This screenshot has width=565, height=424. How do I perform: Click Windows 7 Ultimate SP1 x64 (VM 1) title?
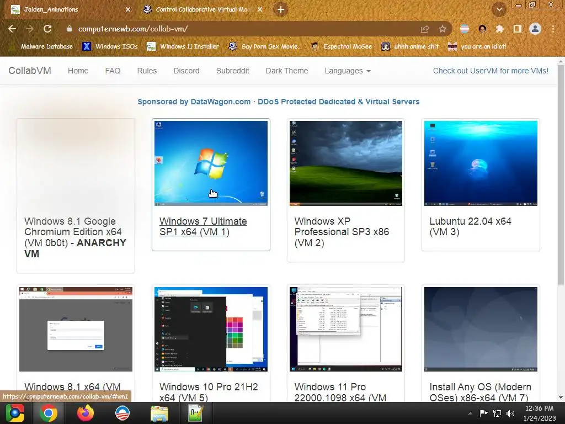point(203,226)
